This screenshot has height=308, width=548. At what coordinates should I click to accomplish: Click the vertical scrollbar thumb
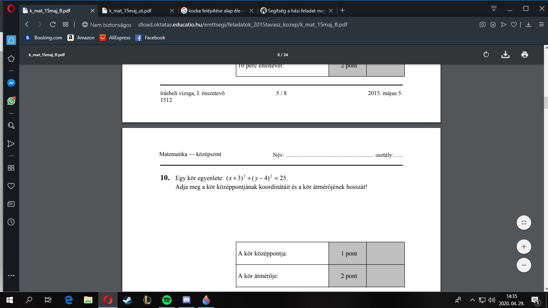pos(546,103)
